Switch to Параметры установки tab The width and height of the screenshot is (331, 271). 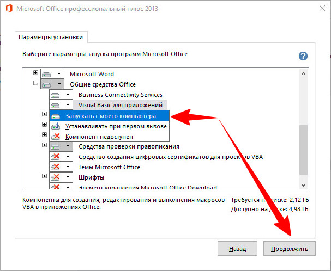(x=51, y=37)
